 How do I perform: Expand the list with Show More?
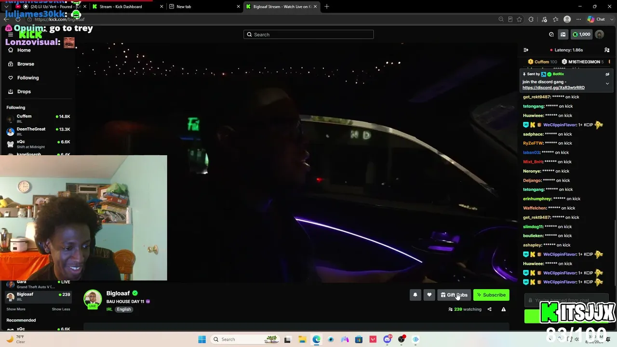coord(16,309)
